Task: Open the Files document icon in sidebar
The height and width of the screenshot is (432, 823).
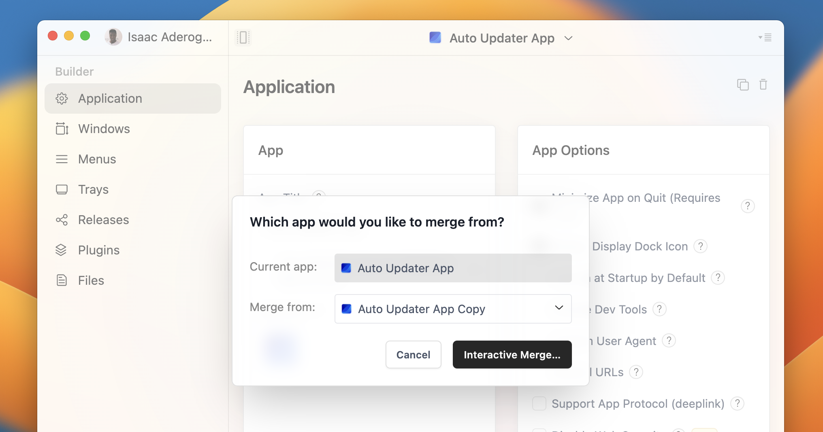Action: click(62, 280)
